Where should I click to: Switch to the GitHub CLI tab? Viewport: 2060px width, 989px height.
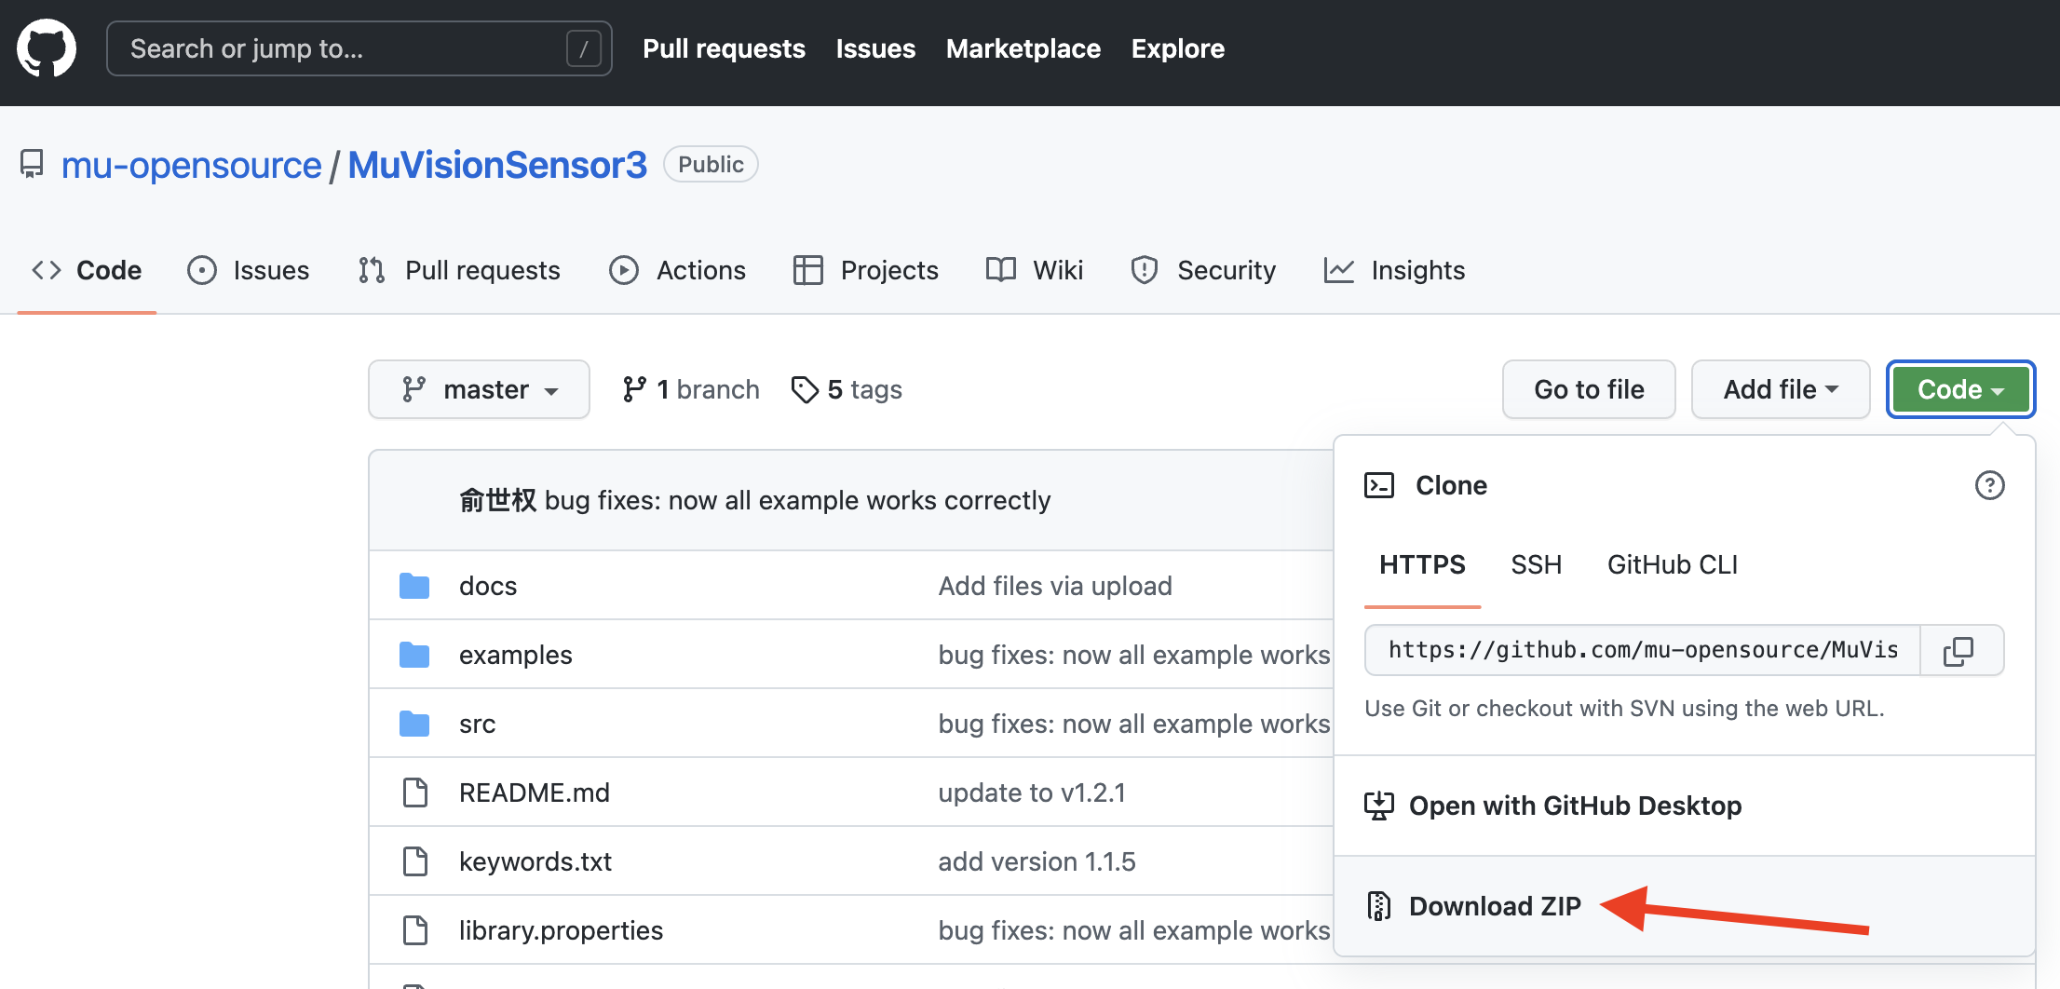click(x=1673, y=564)
